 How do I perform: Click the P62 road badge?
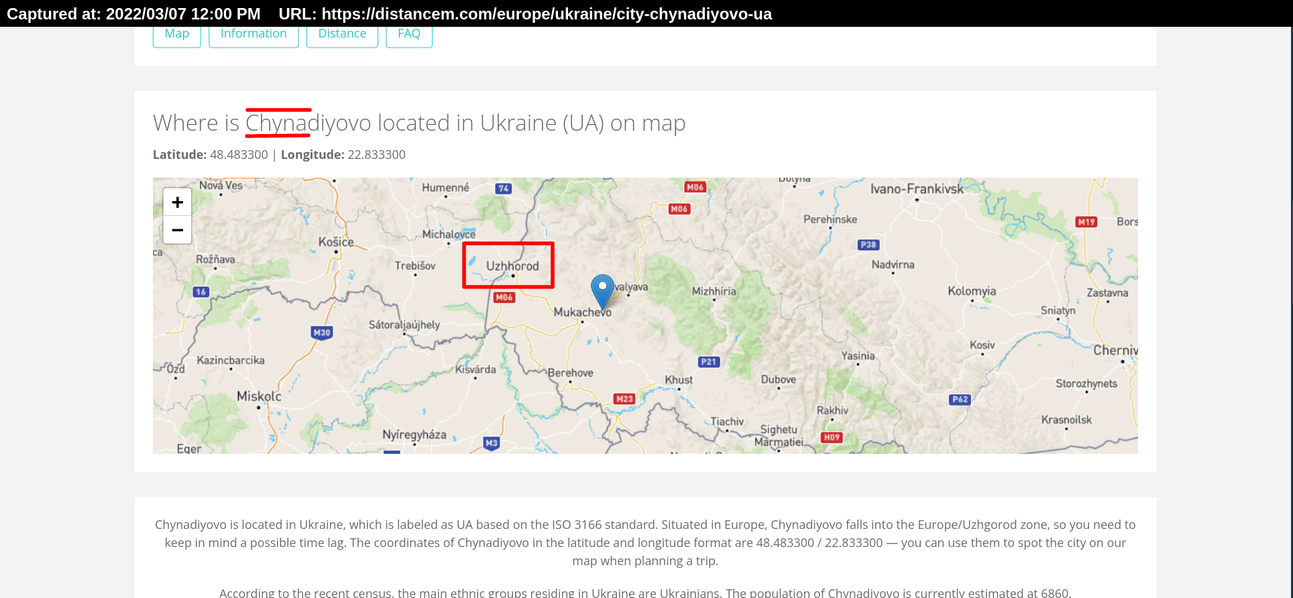coord(960,400)
